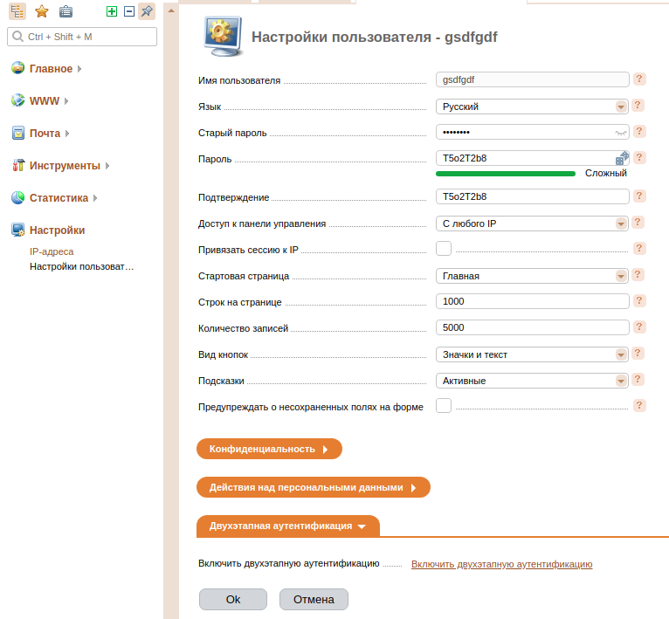669x619 pixels.
Task: Open the Главное menu section
Action: (51, 68)
